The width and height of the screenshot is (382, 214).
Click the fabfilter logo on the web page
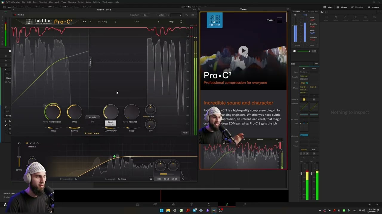click(215, 20)
